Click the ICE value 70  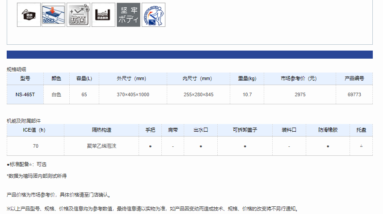click(35, 146)
